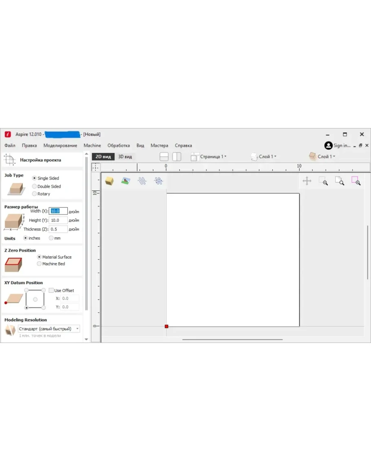This screenshot has width=371, height=471.
Task: Open the Моделирование menu
Action: pos(60,146)
